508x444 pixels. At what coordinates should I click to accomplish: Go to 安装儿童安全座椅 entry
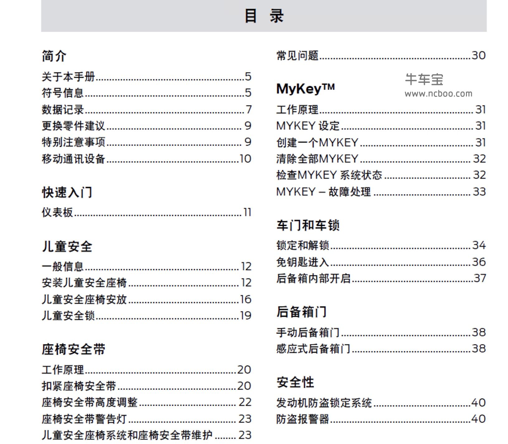146,283
